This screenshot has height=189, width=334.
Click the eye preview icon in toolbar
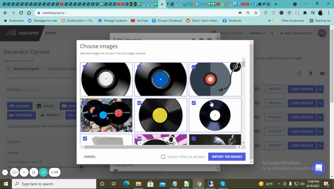[x=322, y=73]
